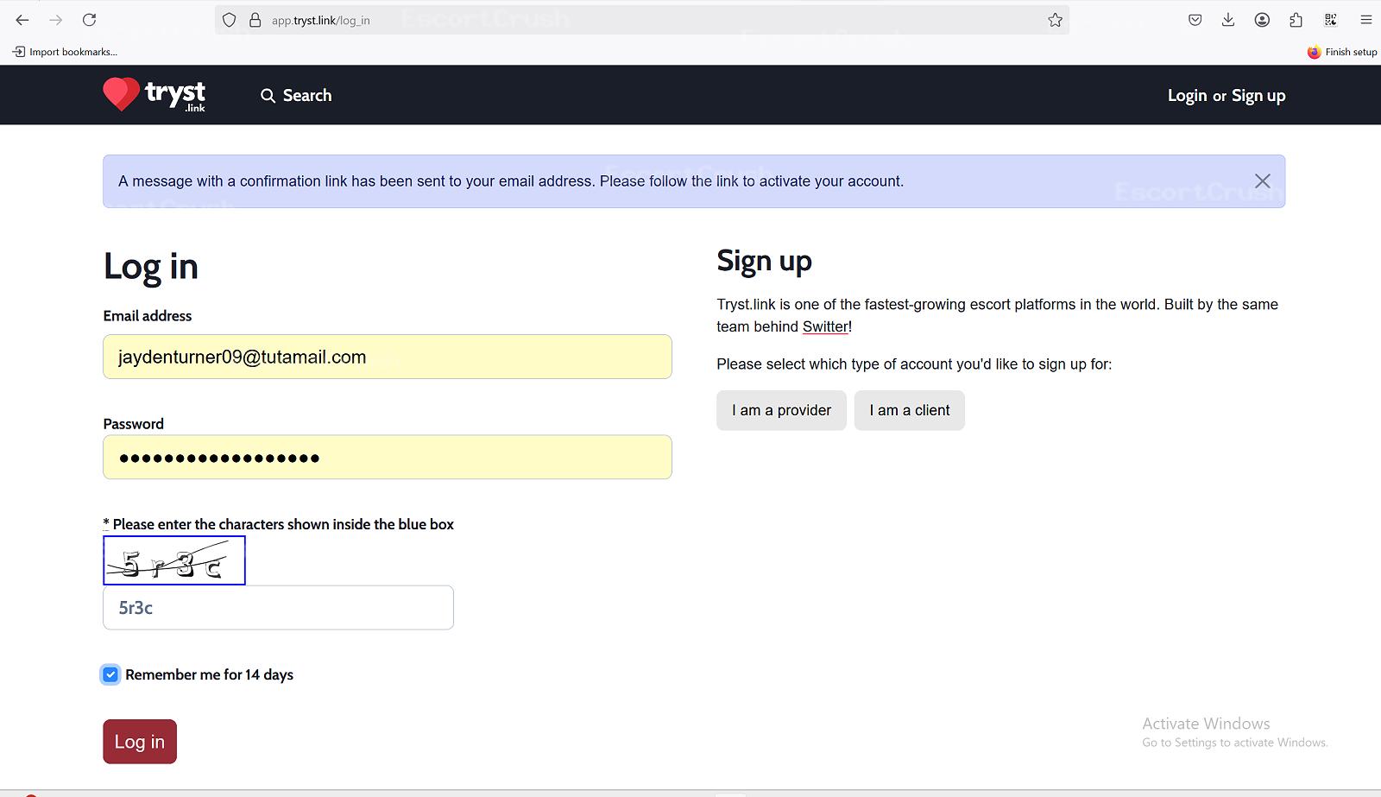Screen dimensions: 1381x797
Task: Open the Pocket save icon
Action: tap(1195, 20)
